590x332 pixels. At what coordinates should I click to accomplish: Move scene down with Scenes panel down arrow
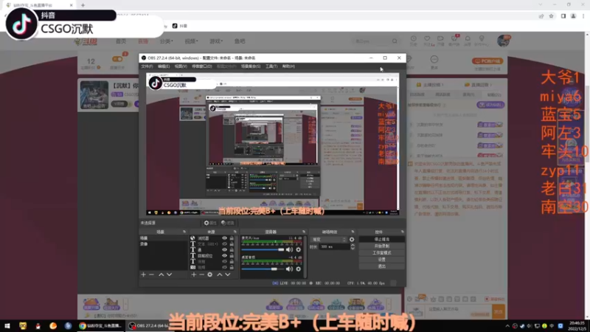point(170,274)
